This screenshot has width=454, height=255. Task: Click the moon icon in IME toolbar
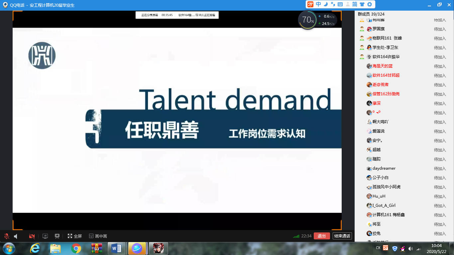(x=326, y=4)
